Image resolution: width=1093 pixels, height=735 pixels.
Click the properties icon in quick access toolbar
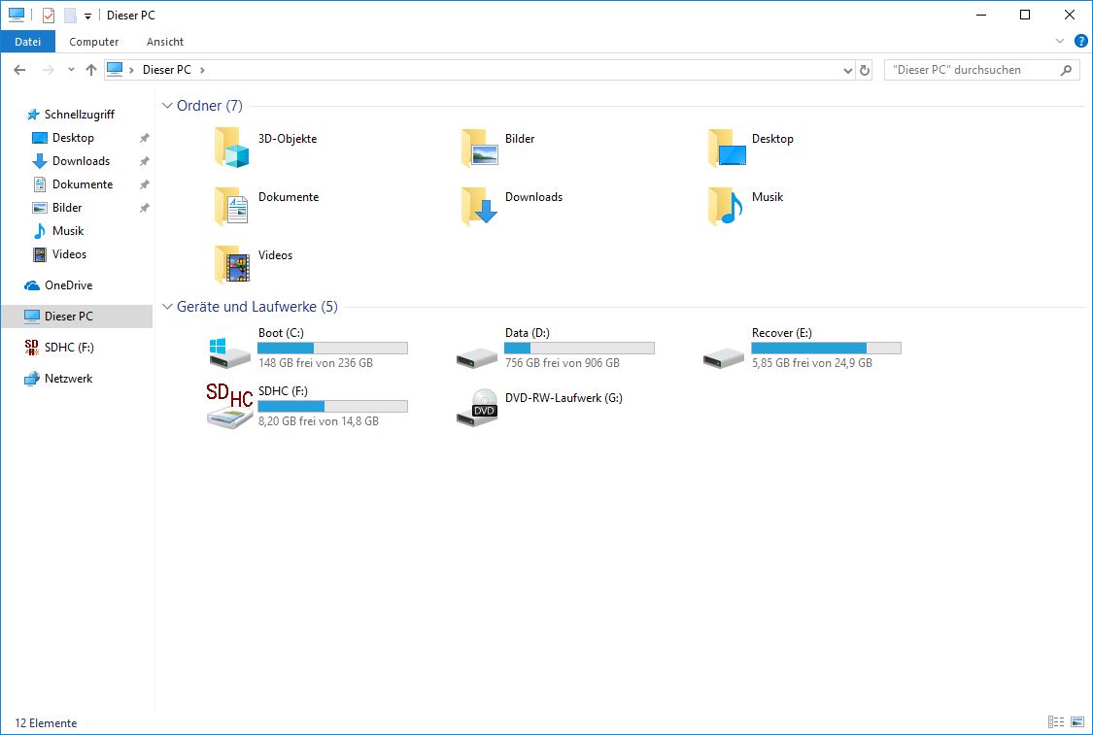tap(49, 16)
